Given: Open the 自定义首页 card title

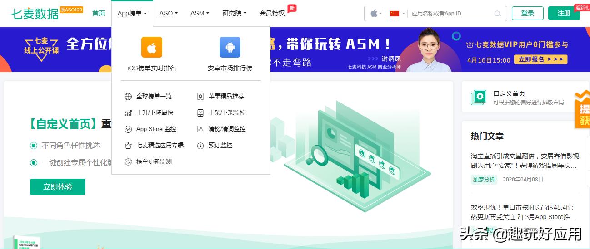Looking at the screenshot, I should pos(509,93).
